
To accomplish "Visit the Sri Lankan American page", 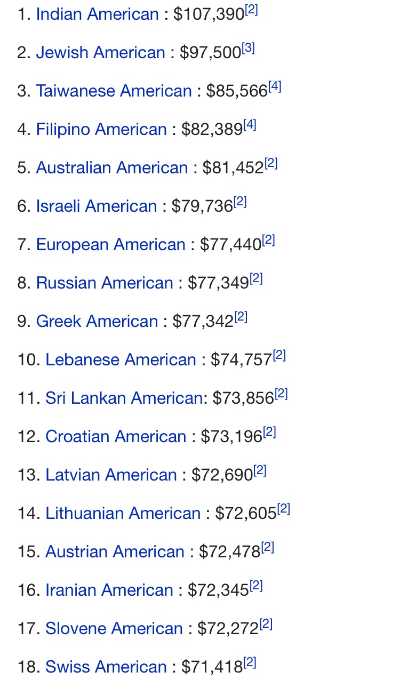I will tap(124, 398).
